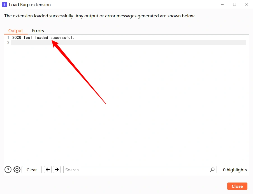Select line number 1 in the gutter
The image size is (253, 194).
(x=8, y=38)
